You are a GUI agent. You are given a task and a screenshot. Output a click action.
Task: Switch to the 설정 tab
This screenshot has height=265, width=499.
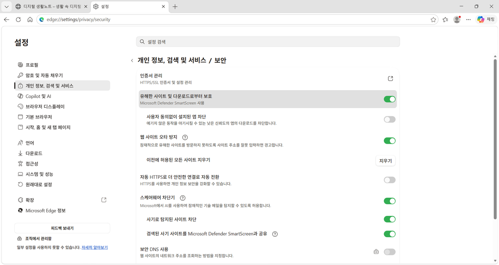(129, 6)
